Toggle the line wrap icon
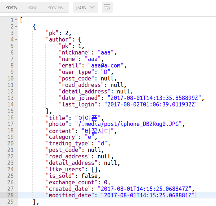Viewport: 216px width, 206px height. (x=107, y=7)
